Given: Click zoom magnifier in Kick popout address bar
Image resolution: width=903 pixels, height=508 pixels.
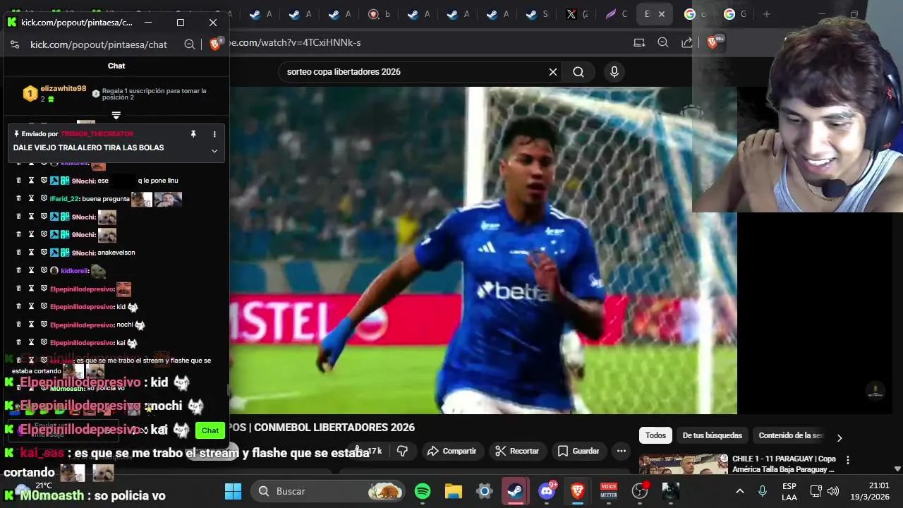Looking at the screenshot, I should [x=189, y=44].
